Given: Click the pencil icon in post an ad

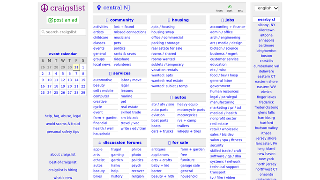Looking at the screenshot, I should [x=51, y=20].
